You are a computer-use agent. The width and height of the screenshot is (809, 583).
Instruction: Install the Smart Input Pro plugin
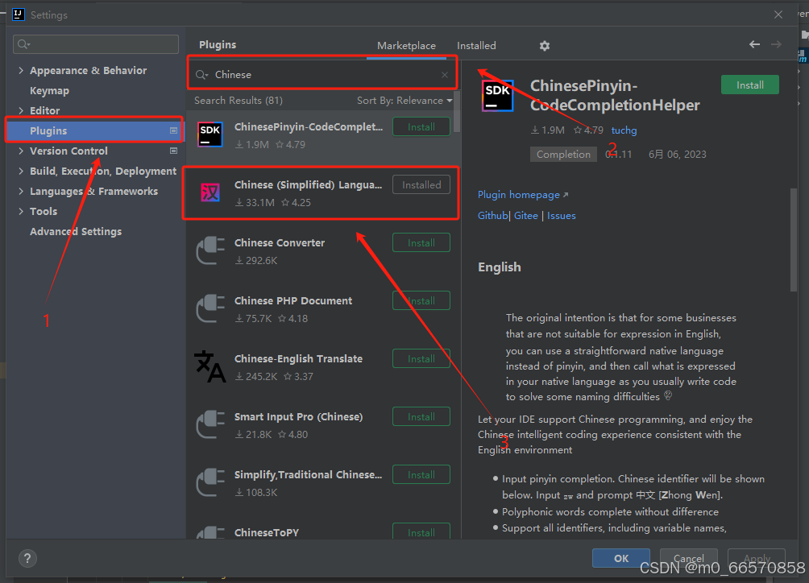pos(421,416)
